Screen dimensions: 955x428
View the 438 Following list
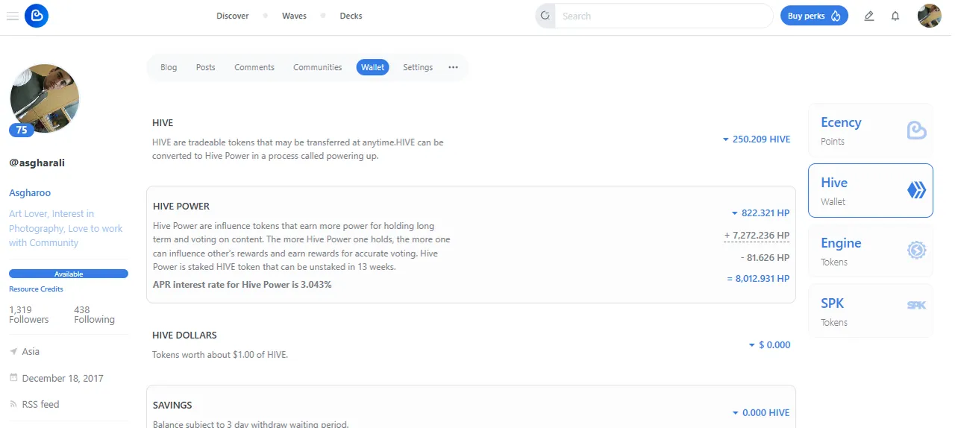pos(94,315)
